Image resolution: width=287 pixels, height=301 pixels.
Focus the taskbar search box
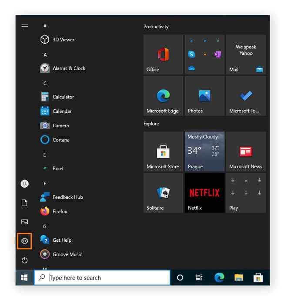point(102,277)
